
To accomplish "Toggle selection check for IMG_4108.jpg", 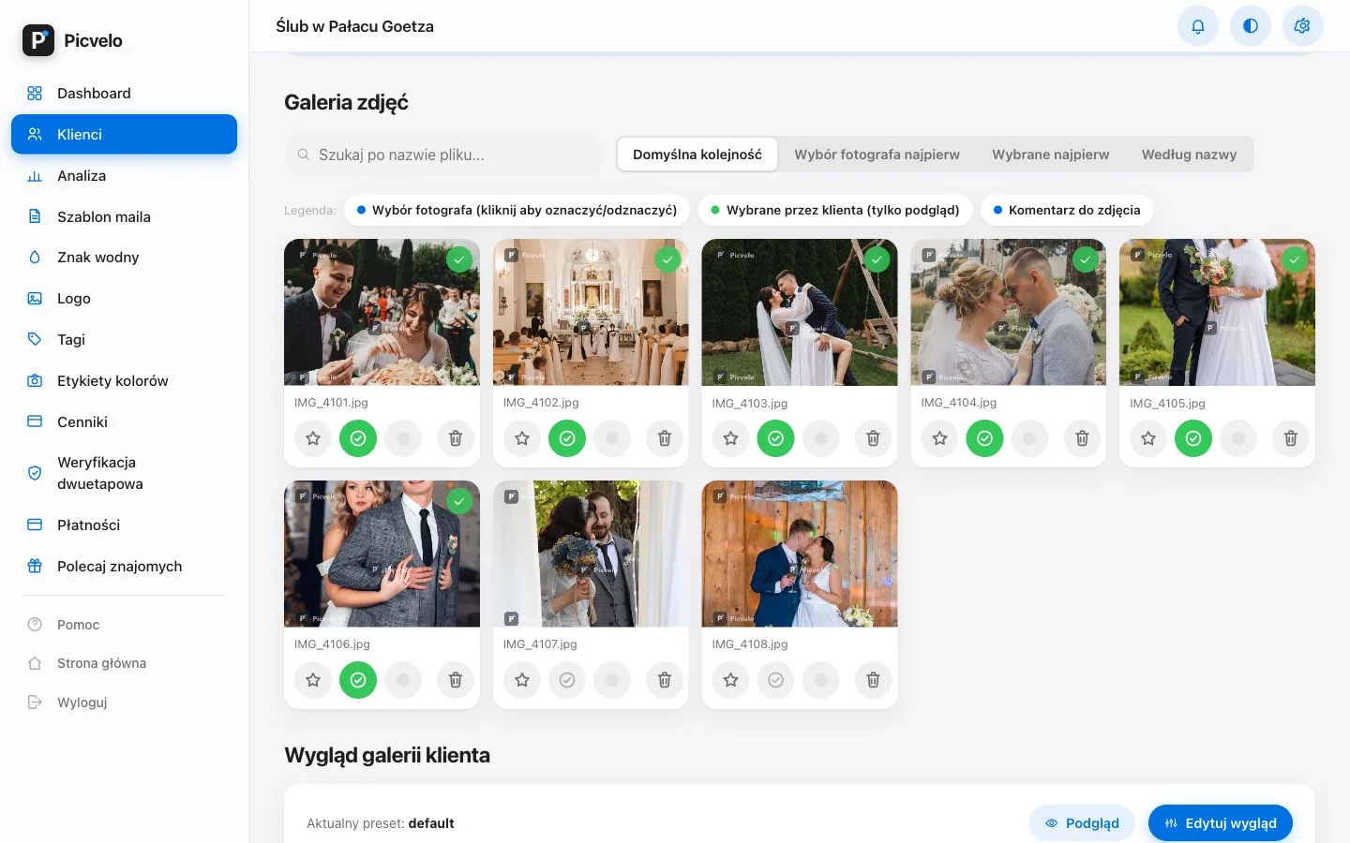I will click(775, 680).
